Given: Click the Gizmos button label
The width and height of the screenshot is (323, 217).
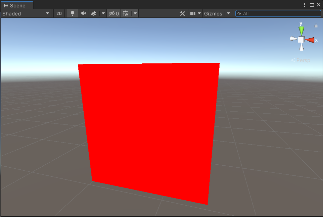Looking at the screenshot, I should [x=213, y=13].
